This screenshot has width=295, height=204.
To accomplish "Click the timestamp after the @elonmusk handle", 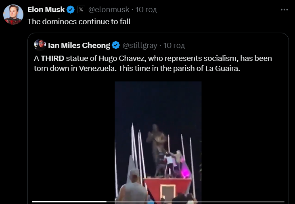I will (146, 9).
